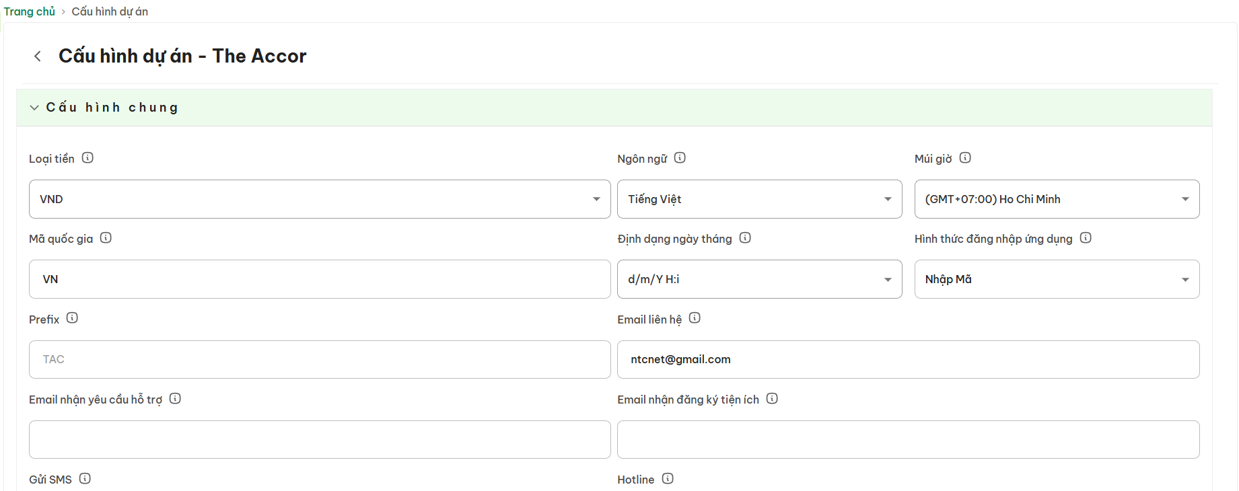
Task: Click info icon next to Múi giờ
Action: pyautogui.click(x=965, y=158)
